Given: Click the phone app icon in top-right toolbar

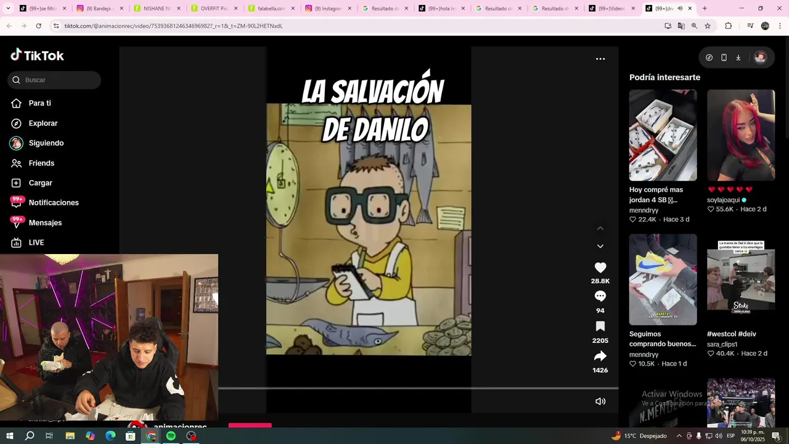Looking at the screenshot, I should (724, 57).
